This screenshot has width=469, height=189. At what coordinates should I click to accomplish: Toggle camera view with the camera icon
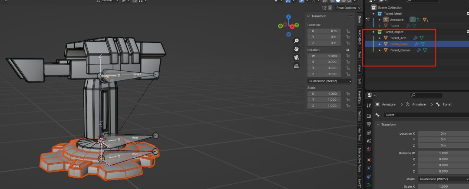[296, 57]
